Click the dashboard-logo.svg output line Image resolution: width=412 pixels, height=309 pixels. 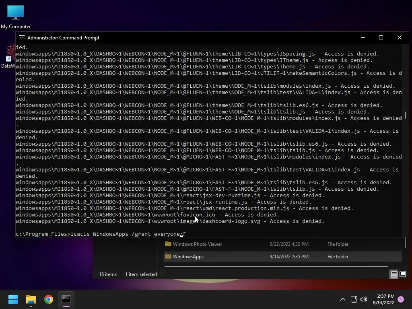170,221
